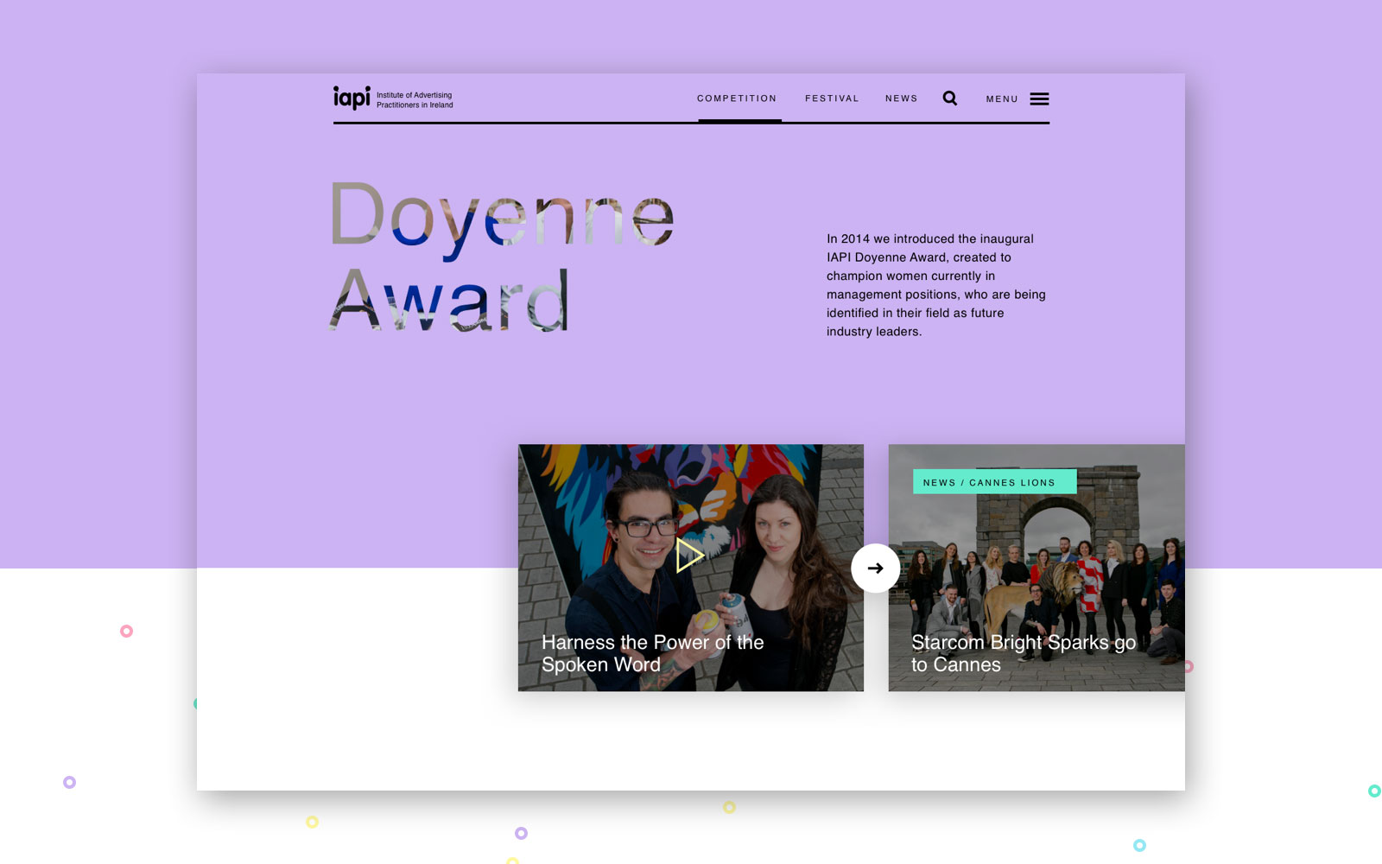Open the News nav item
Image resolution: width=1382 pixels, height=864 pixels.
pos(901,98)
